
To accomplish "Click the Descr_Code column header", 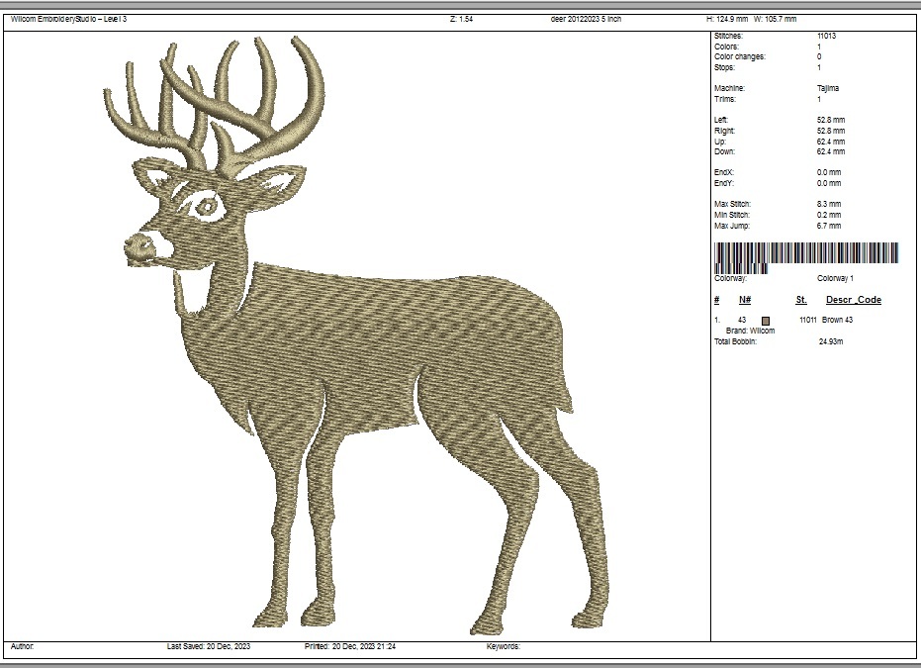I will [x=854, y=300].
